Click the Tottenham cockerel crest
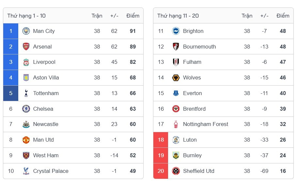The width and height of the screenshot is (296, 181). tap(26, 93)
